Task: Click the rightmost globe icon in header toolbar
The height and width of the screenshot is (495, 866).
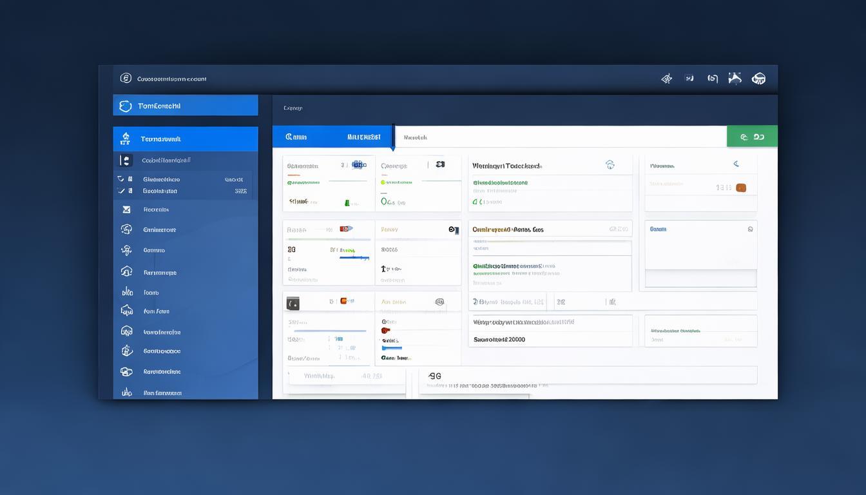Action: click(x=758, y=79)
